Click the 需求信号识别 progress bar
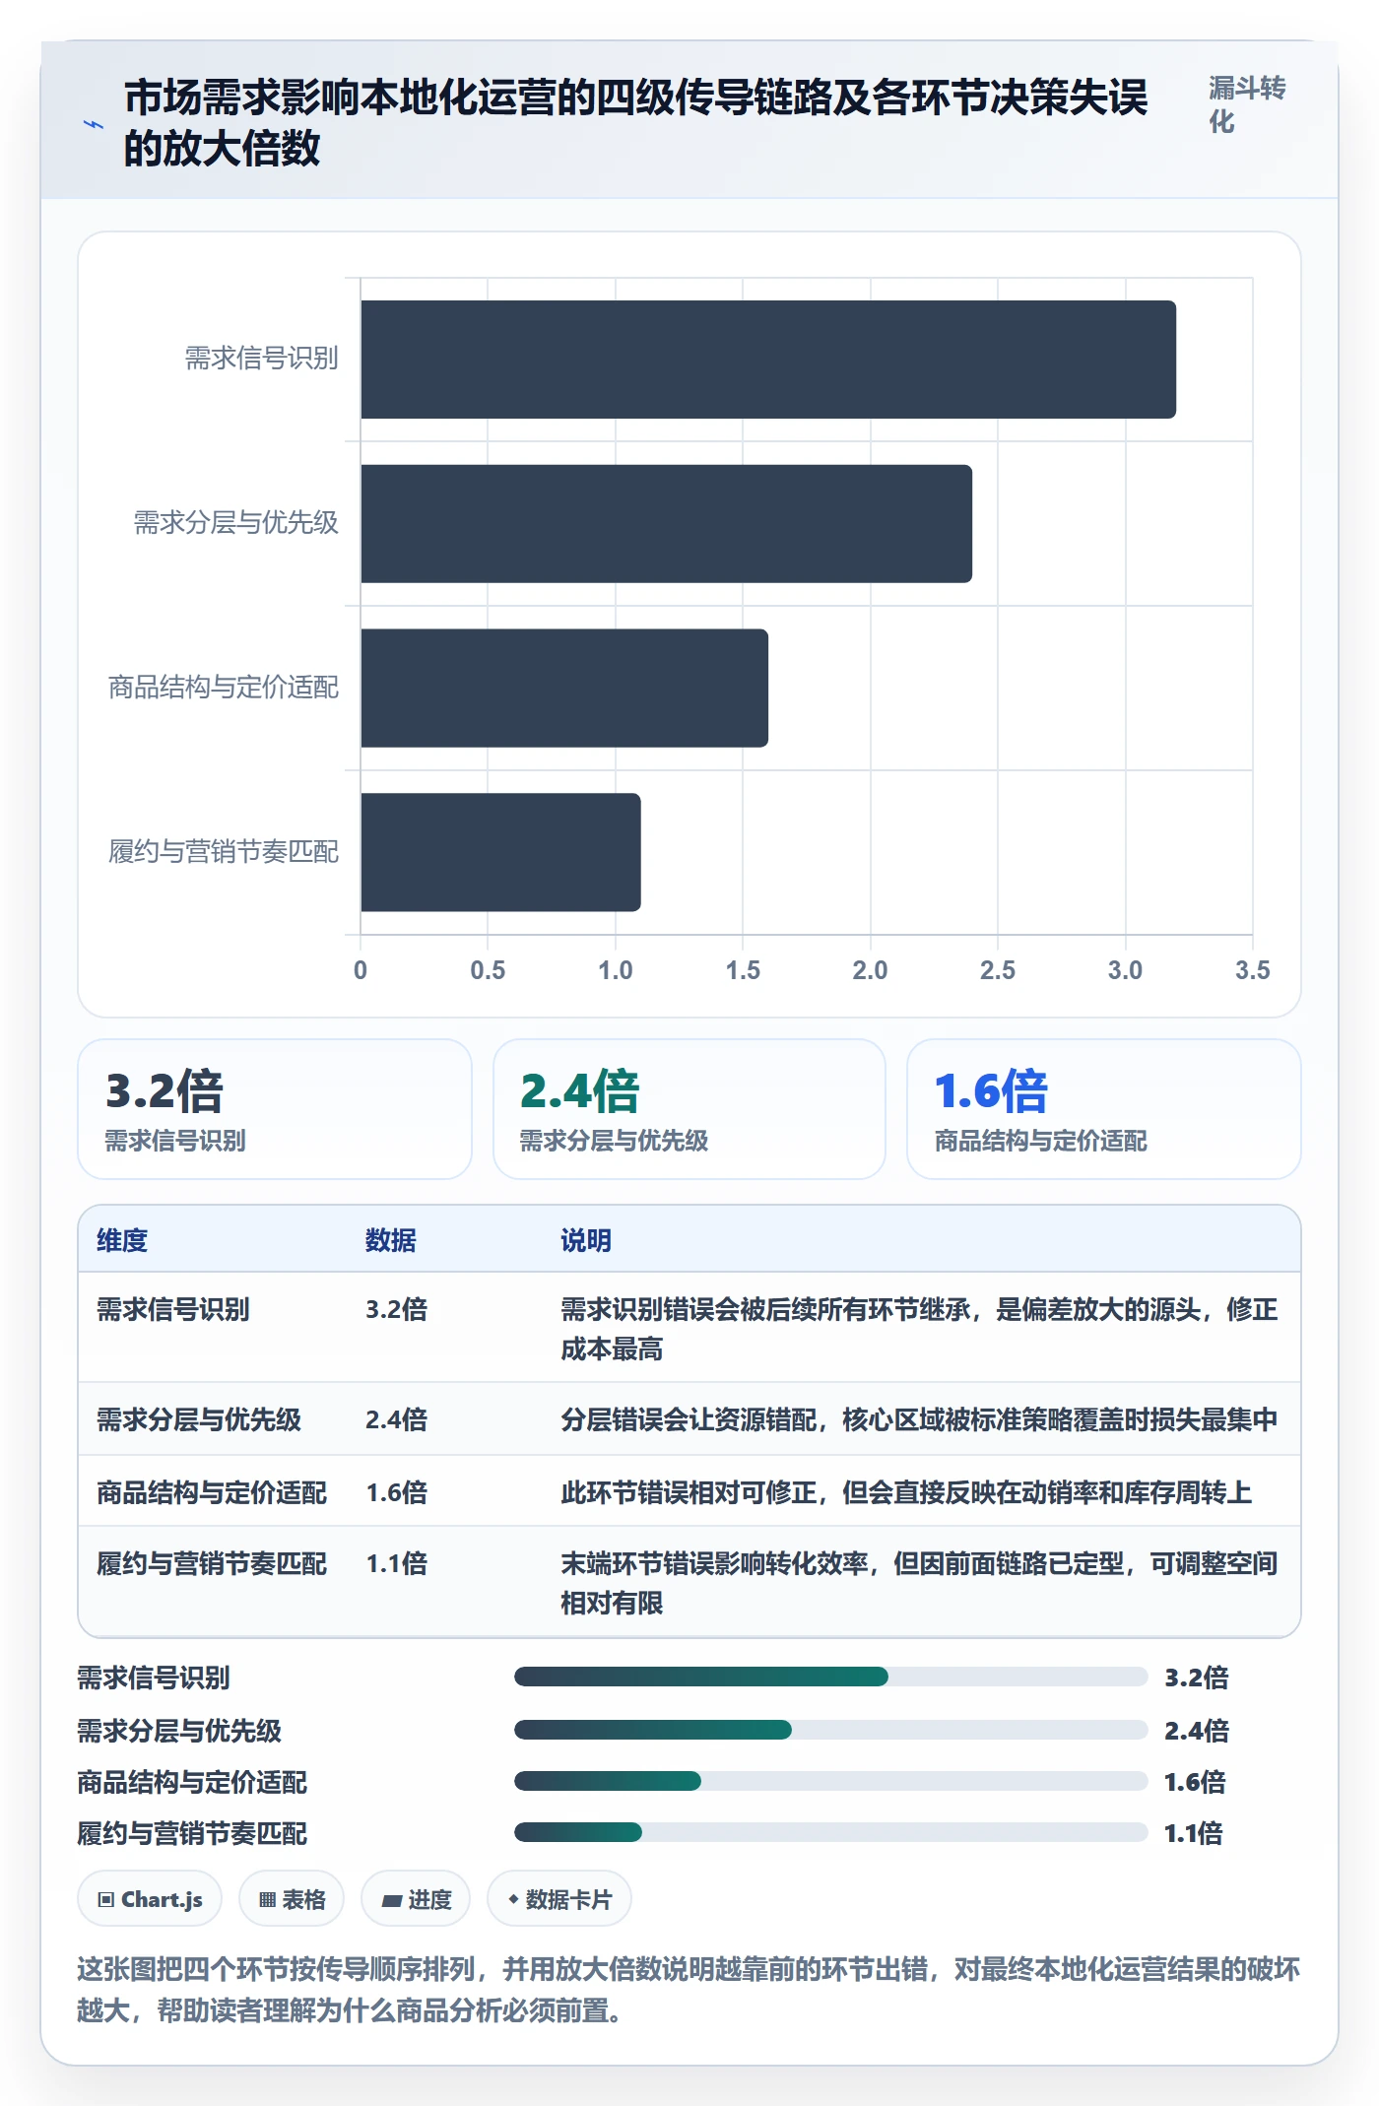This screenshot has height=2106, width=1379. [x=830, y=1677]
